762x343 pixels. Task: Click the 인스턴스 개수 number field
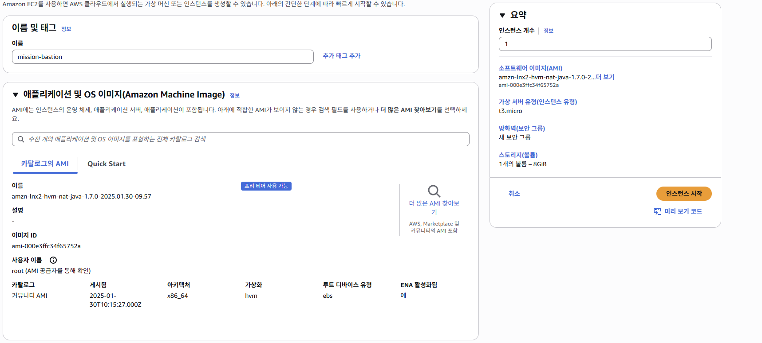[x=604, y=44]
